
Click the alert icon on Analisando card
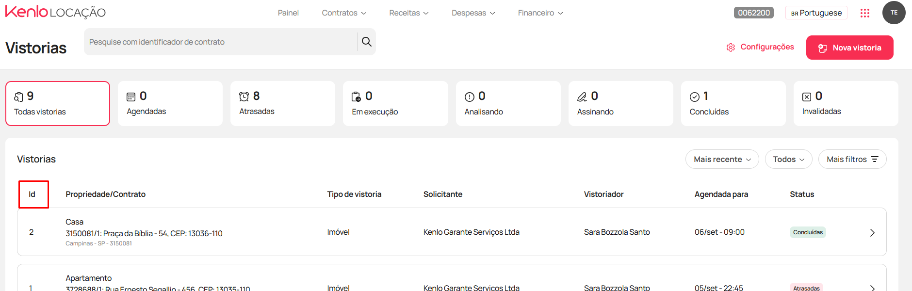point(469,97)
